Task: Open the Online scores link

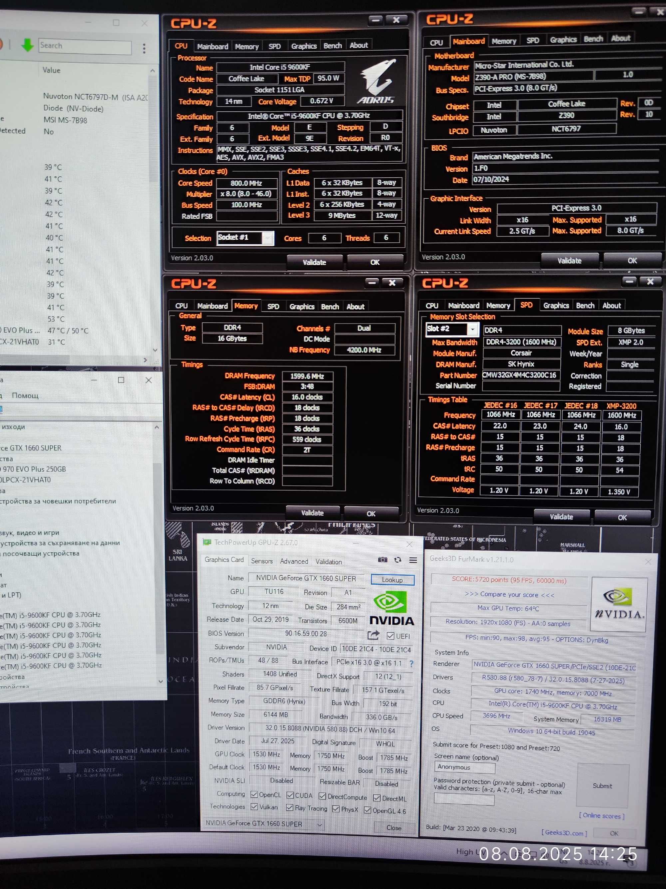Action: pyautogui.click(x=601, y=815)
